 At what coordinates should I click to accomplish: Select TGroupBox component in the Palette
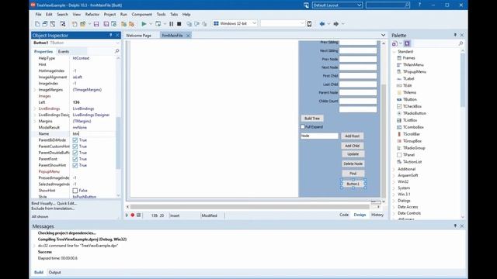pyautogui.click(x=412, y=141)
